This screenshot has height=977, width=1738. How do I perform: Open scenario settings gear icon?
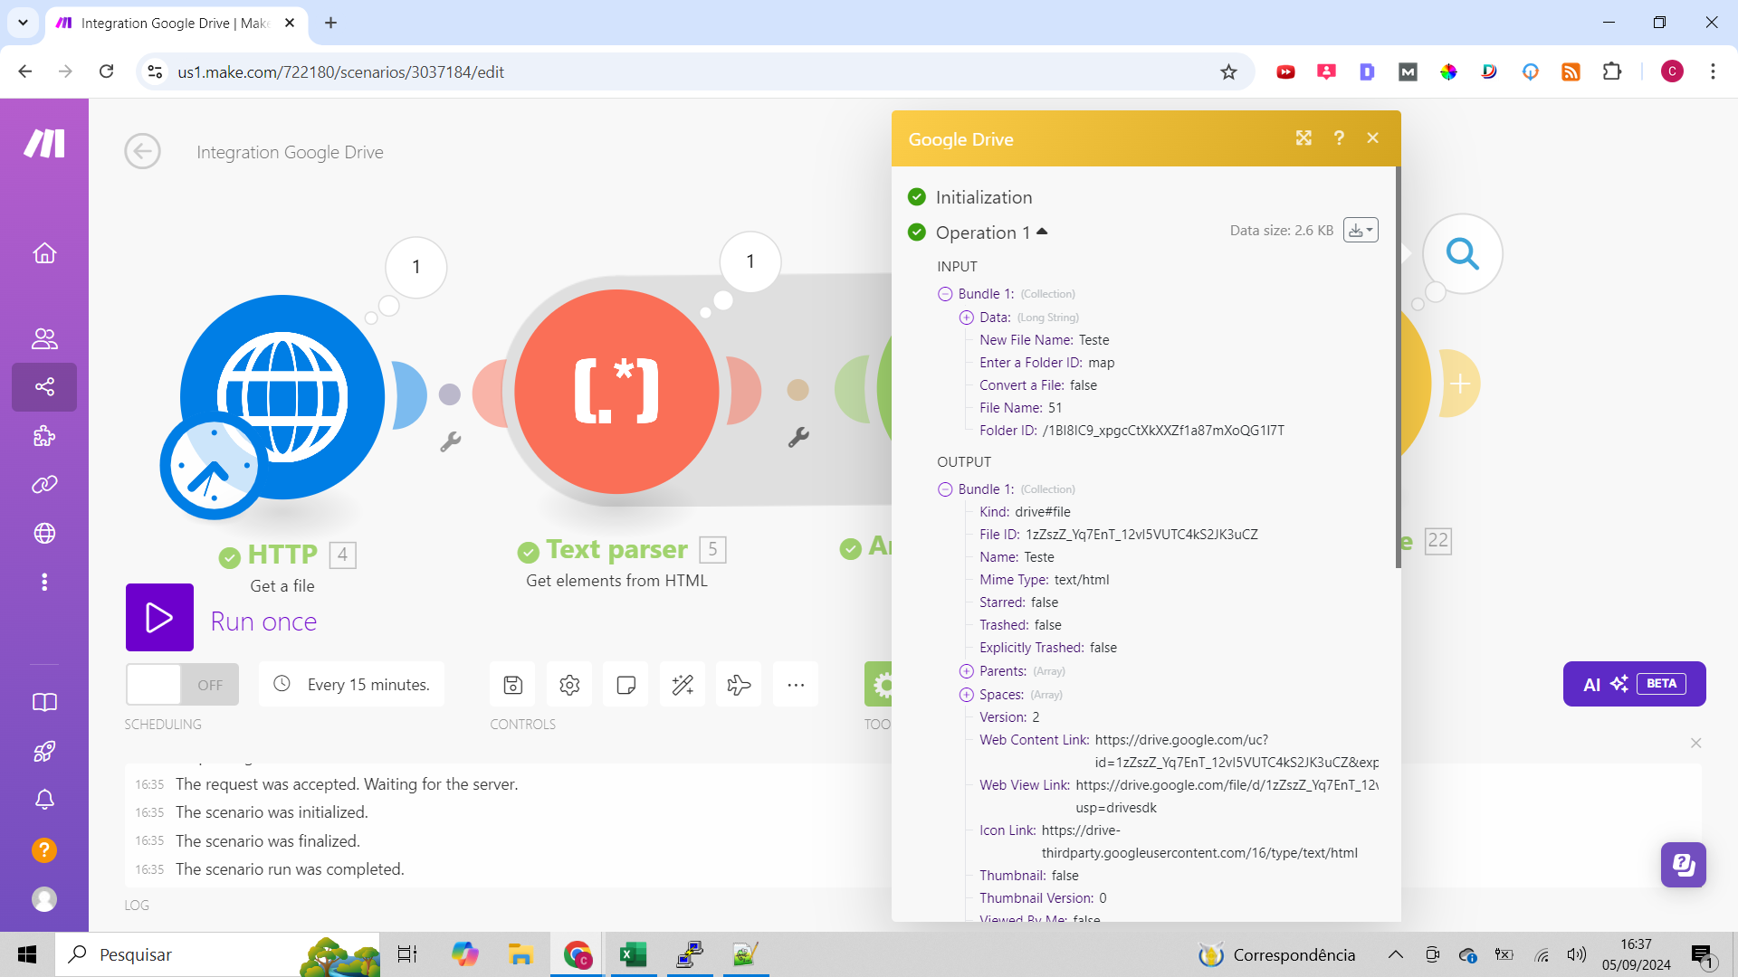[x=569, y=685]
